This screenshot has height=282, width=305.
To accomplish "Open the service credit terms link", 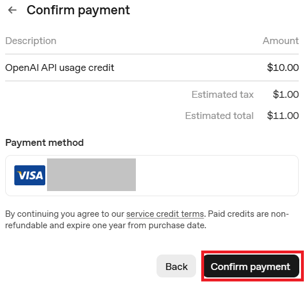I will point(165,214).
